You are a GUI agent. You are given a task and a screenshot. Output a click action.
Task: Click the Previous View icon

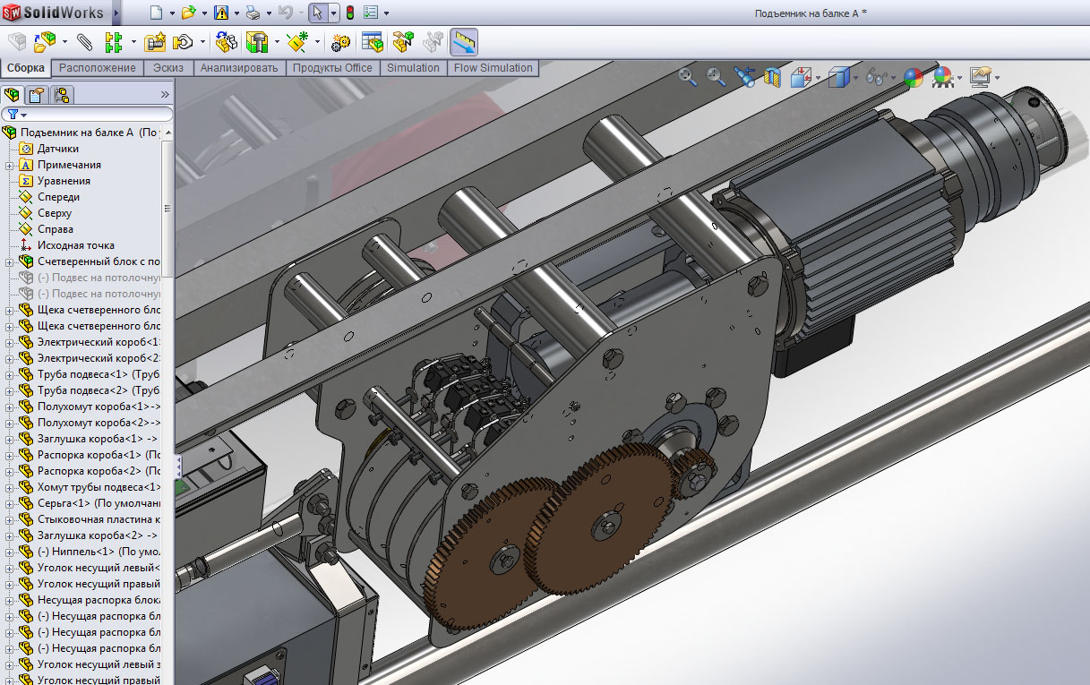pos(744,78)
